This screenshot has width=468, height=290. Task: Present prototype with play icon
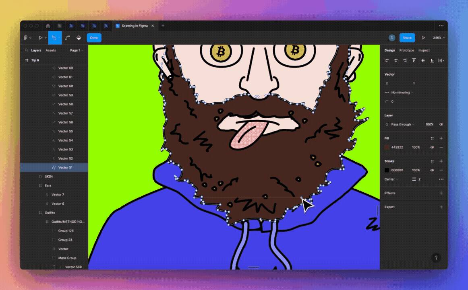(x=423, y=38)
